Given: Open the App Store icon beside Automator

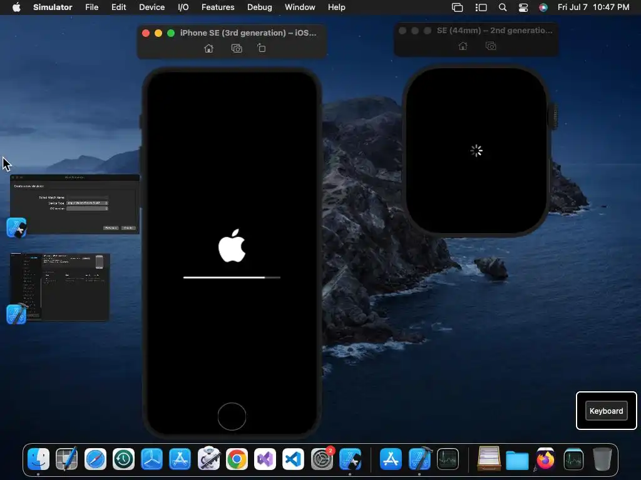Looking at the screenshot, I should (180, 459).
